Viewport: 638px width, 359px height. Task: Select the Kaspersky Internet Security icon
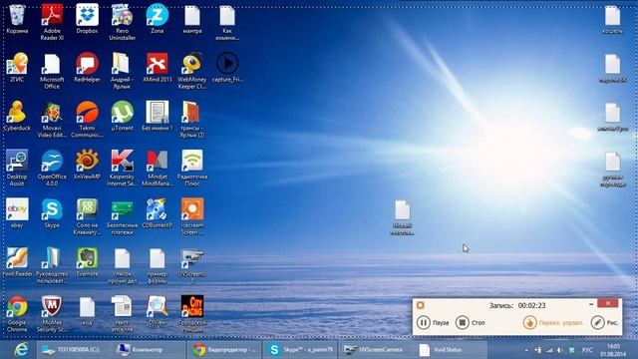tap(122, 169)
